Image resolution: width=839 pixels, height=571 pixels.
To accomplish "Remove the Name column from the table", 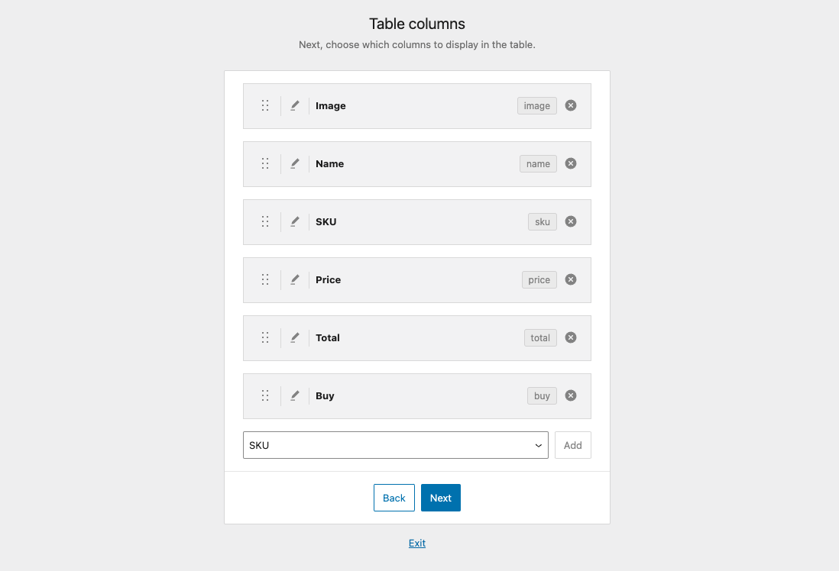I will coord(570,163).
